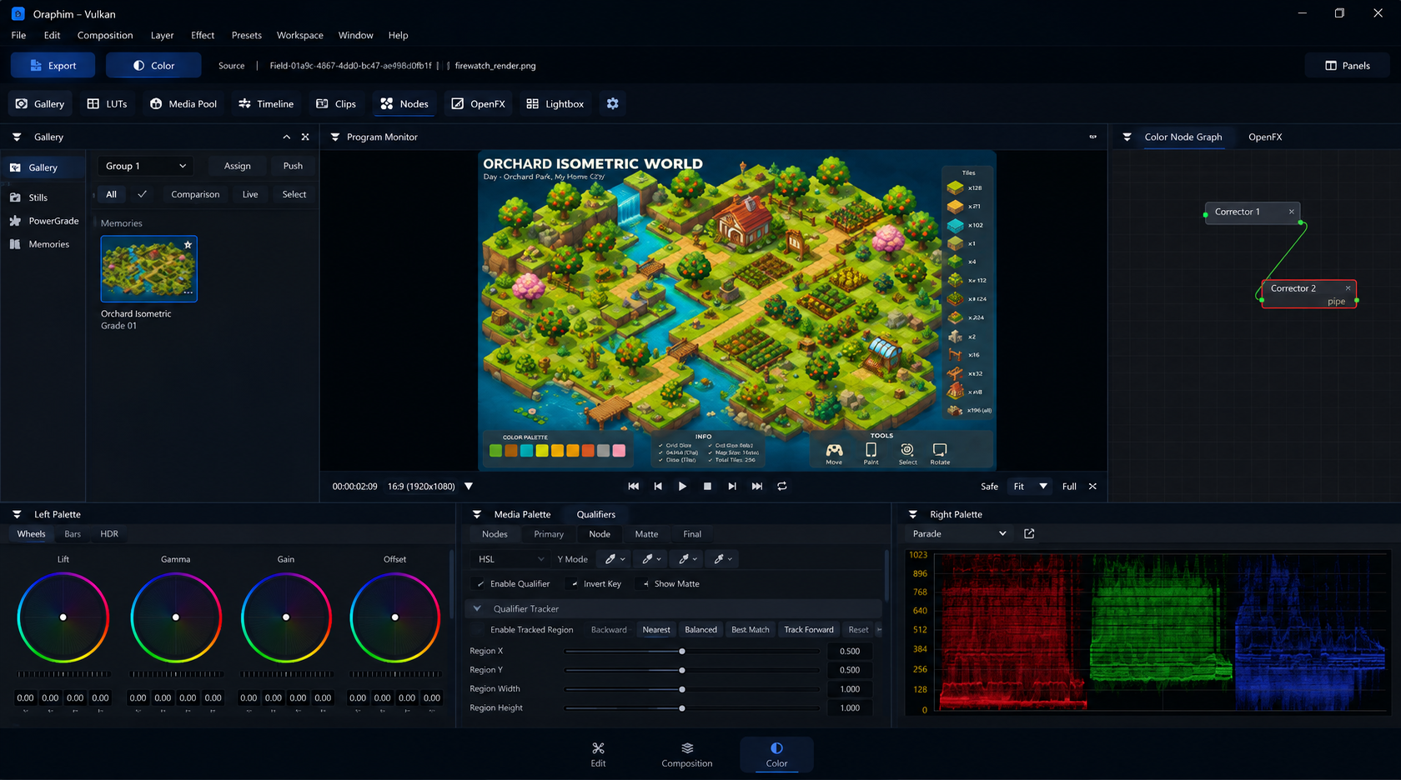This screenshot has width=1401, height=780.
Task: Toggle loop playback
Action: tap(782, 487)
